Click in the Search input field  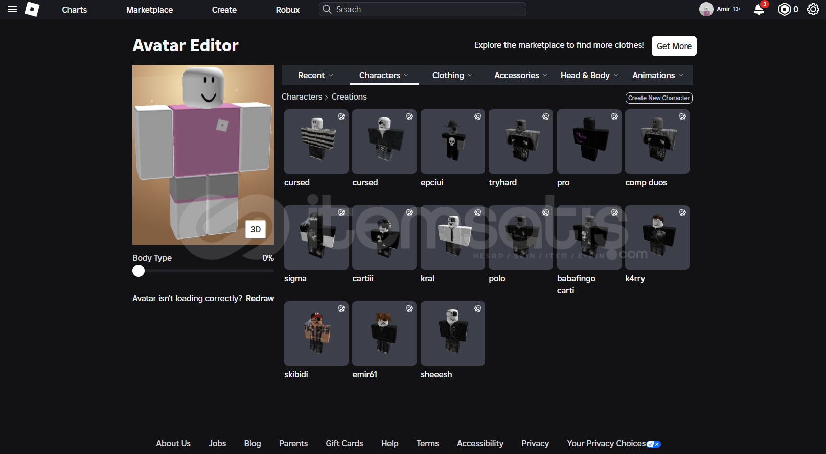423,9
